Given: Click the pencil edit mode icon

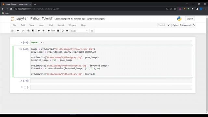Looking at the screenshot, I should [169, 25].
